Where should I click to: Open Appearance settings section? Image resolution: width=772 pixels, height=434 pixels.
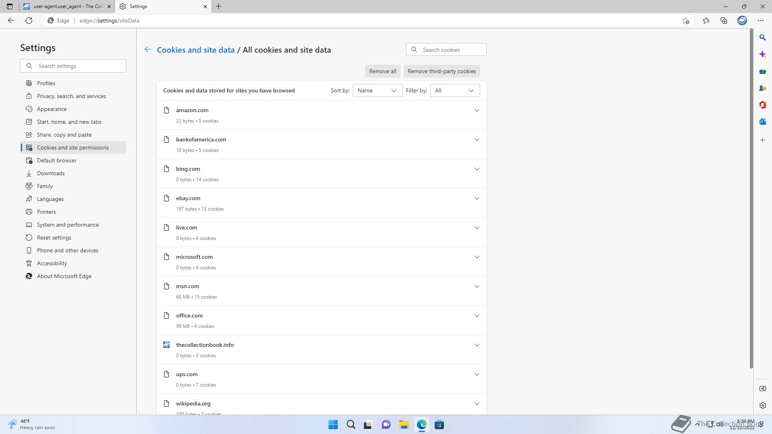73,109
